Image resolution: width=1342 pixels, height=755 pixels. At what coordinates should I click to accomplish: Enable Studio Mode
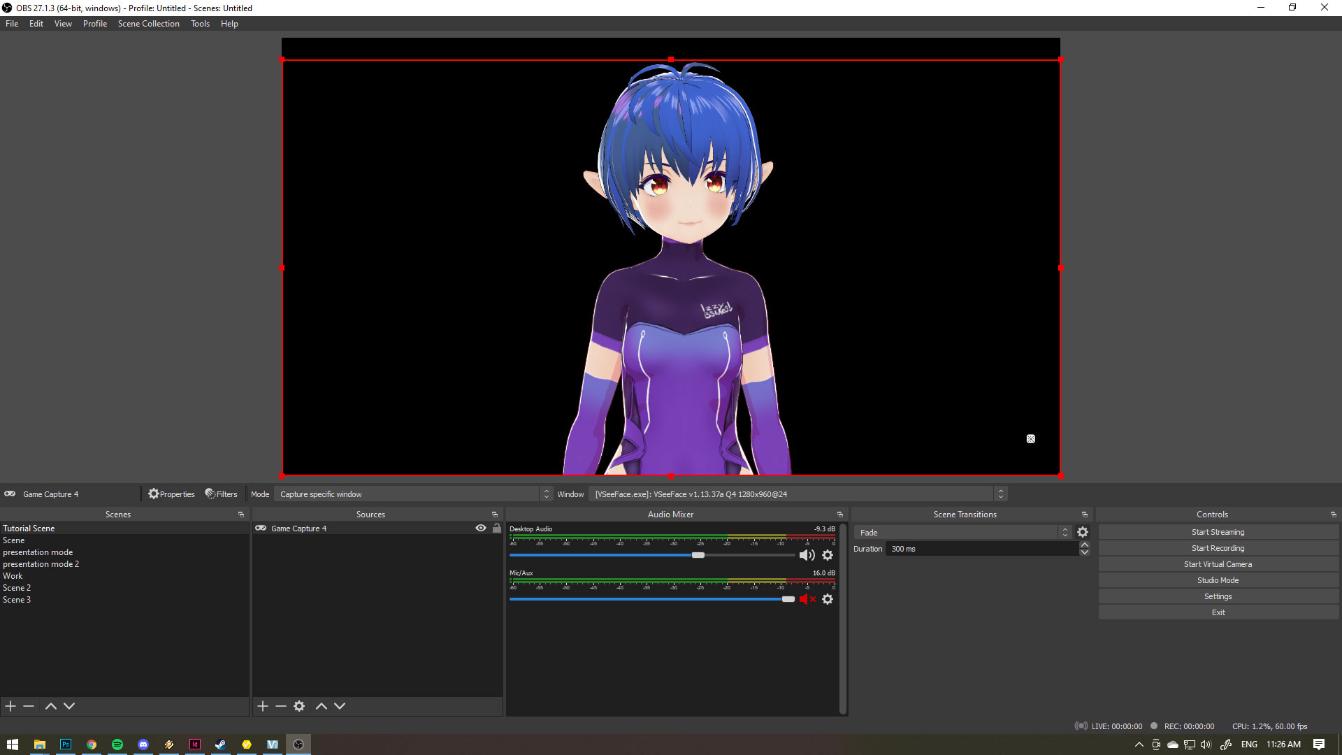click(1218, 580)
